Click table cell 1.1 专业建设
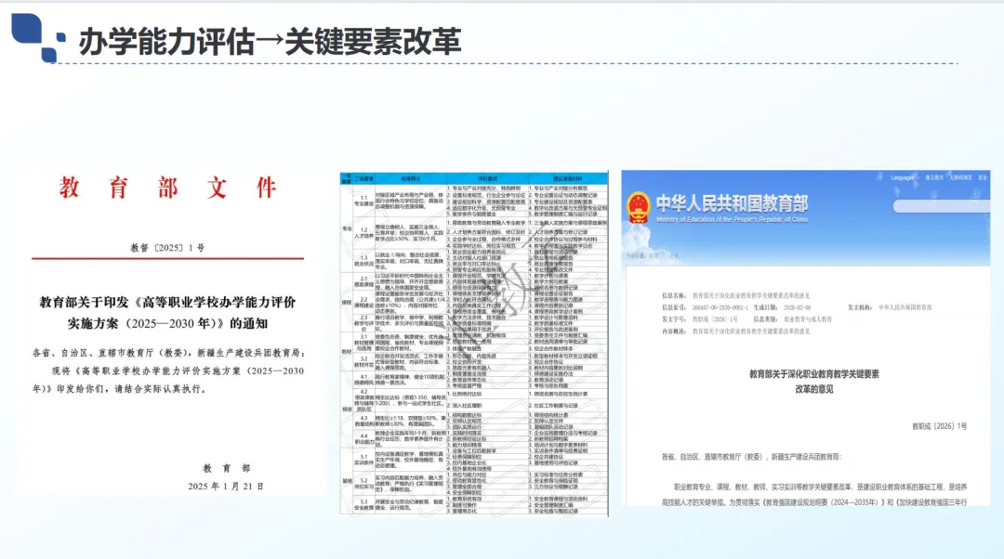This screenshot has width=1004, height=559. coord(363,201)
